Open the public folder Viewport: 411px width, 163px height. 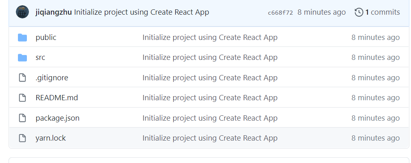point(46,37)
